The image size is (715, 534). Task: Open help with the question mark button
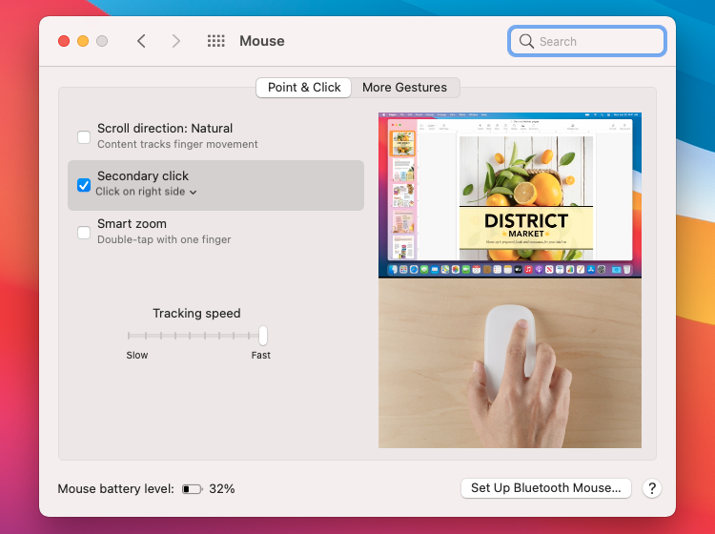(652, 488)
